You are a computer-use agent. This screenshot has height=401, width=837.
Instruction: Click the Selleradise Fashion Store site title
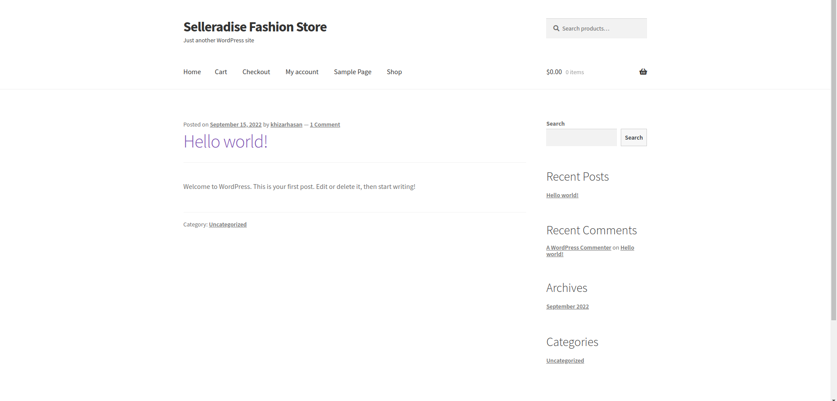tap(255, 27)
